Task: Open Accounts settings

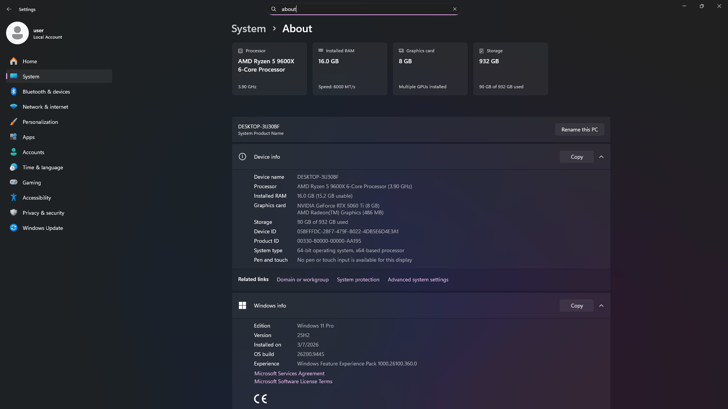Action: pyautogui.click(x=59, y=152)
